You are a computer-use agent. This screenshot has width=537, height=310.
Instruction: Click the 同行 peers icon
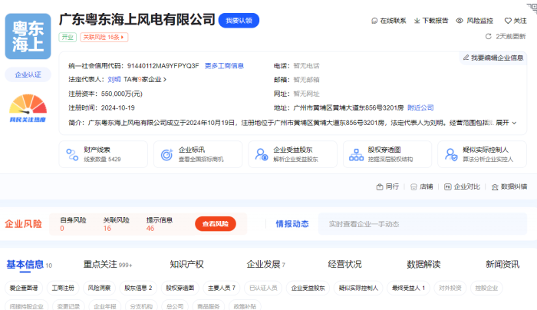click(380, 187)
